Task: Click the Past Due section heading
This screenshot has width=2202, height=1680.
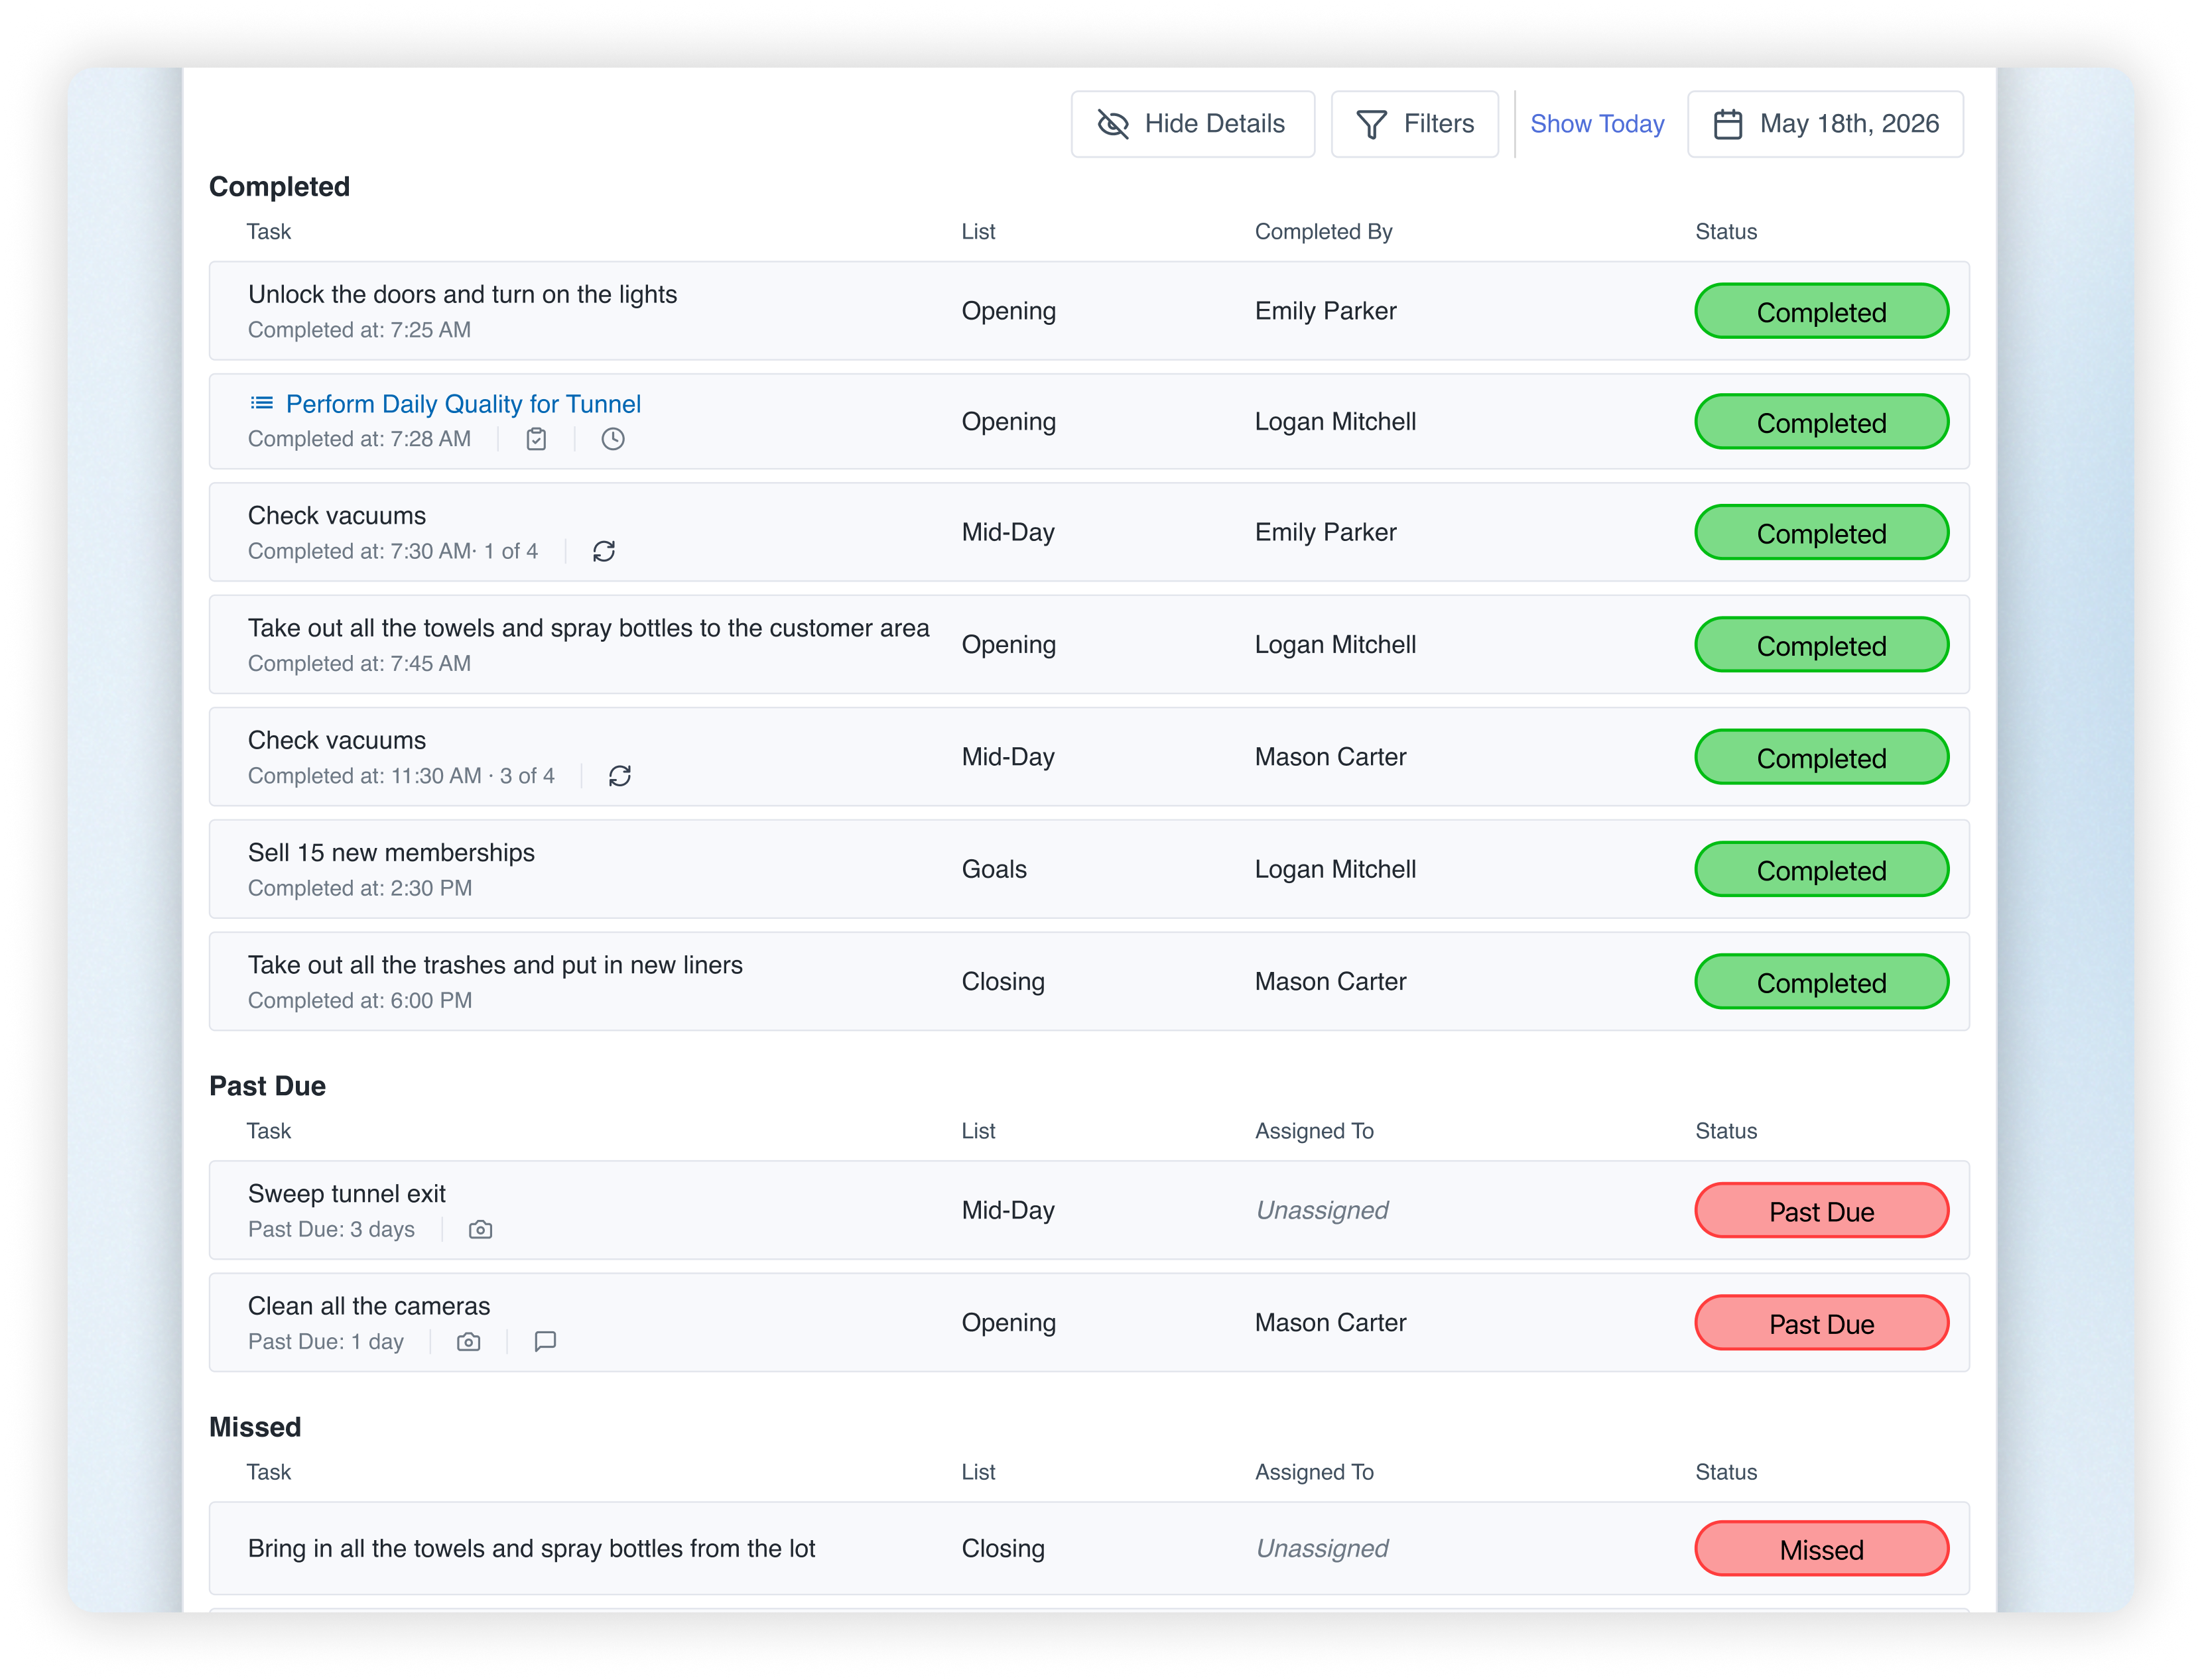Action: pos(267,1086)
